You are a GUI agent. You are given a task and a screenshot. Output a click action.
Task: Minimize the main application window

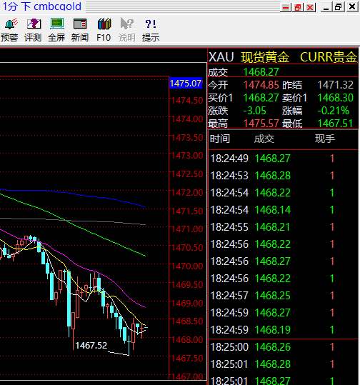pyautogui.click(x=326, y=6)
